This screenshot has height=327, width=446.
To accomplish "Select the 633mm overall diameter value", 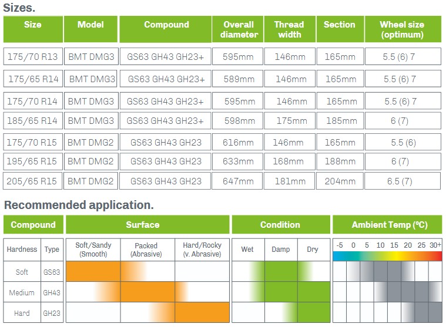I will (x=238, y=161).
